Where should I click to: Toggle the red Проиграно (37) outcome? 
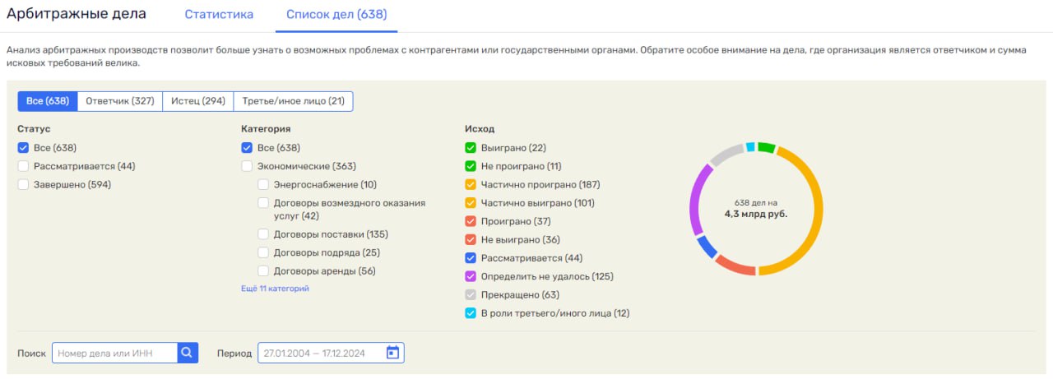tap(471, 221)
